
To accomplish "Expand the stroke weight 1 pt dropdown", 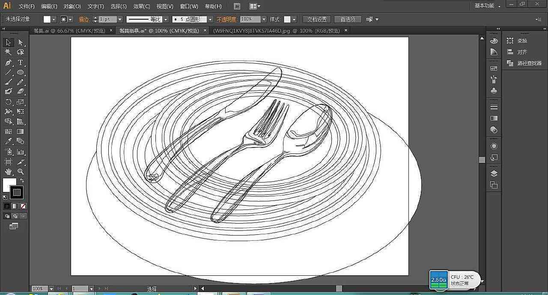I will point(120,19).
